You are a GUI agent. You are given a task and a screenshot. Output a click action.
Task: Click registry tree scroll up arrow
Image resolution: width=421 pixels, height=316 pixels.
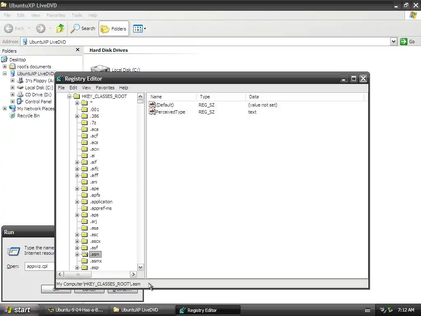(x=141, y=96)
